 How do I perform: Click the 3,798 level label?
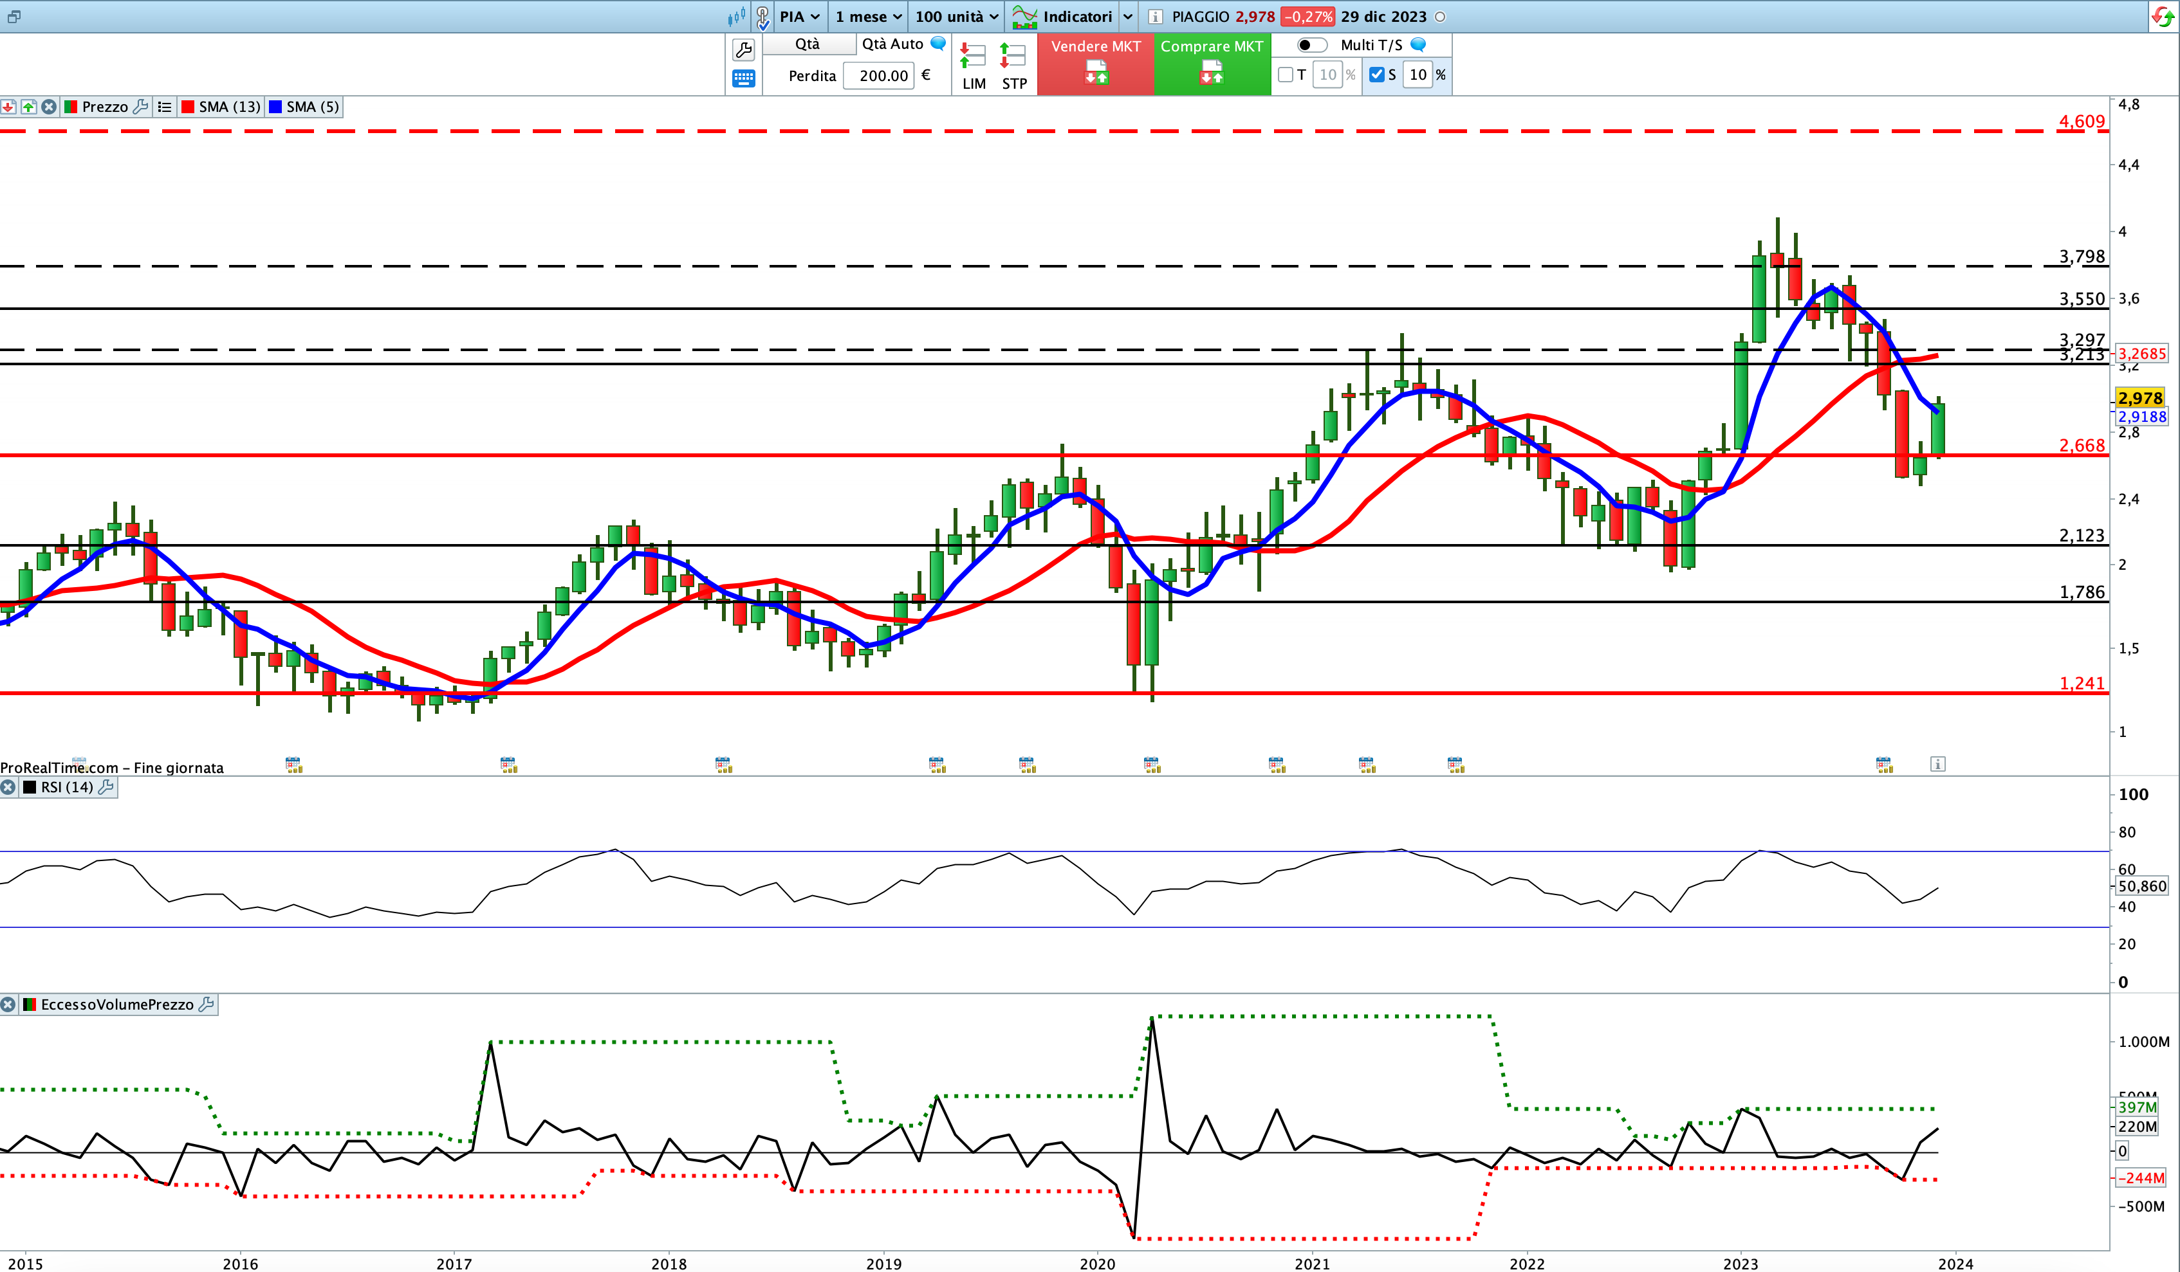pyautogui.click(x=2082, y=256)
